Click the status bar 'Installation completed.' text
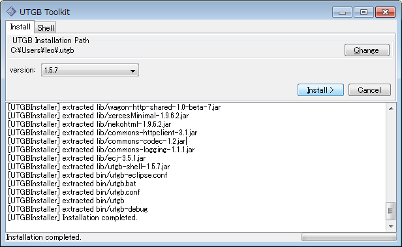402x247 pixels. coord(44,237)
